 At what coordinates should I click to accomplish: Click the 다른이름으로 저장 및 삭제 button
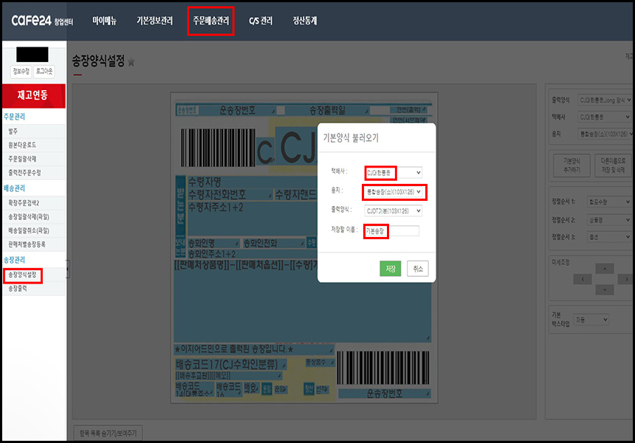coord(613,165)
